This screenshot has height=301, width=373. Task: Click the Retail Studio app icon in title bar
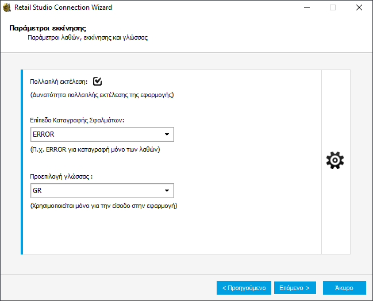pos(7,8)
